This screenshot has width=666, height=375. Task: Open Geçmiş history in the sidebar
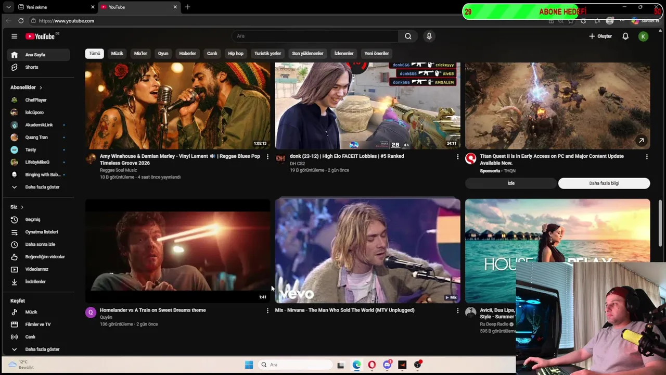click(39, 219)
